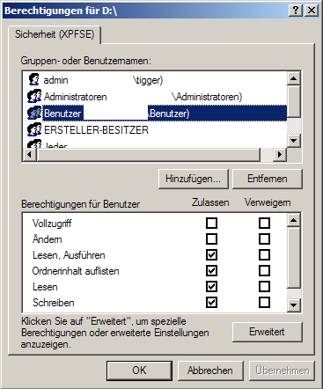Screen dimensions: 323x389
Task: Click the Abbrechen button
Action: 210,371
